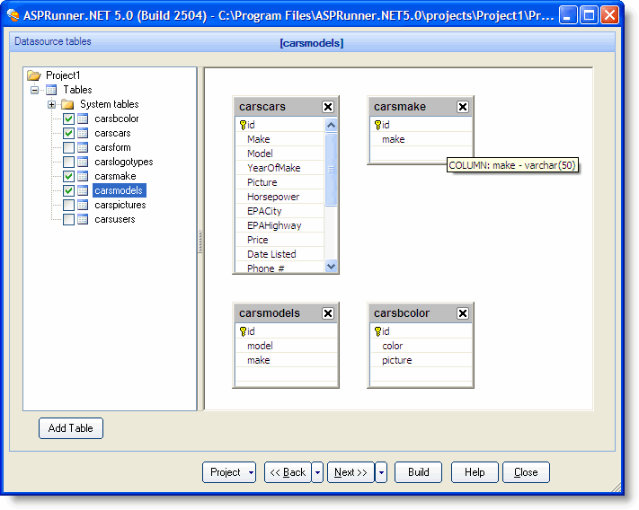
Task: Click the table icon beside carsmodels in tree
Action: click(x=83, y=190)
